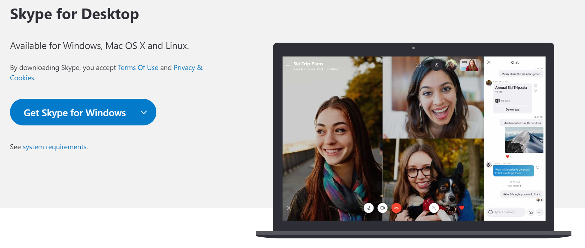Image resolution: width=585 pixels, height=248 pixels.
Task: Click the 'Please share the file in this group.' message
Action: (521, 74)
